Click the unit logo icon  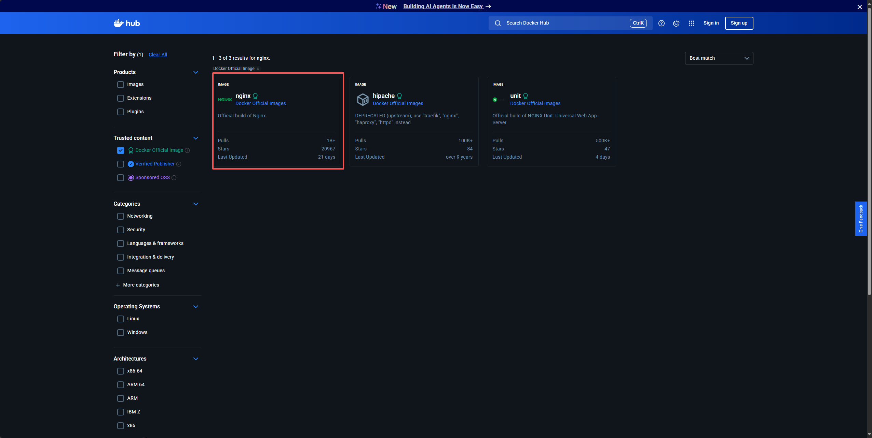pyautogui.click(x=498, y=100)
